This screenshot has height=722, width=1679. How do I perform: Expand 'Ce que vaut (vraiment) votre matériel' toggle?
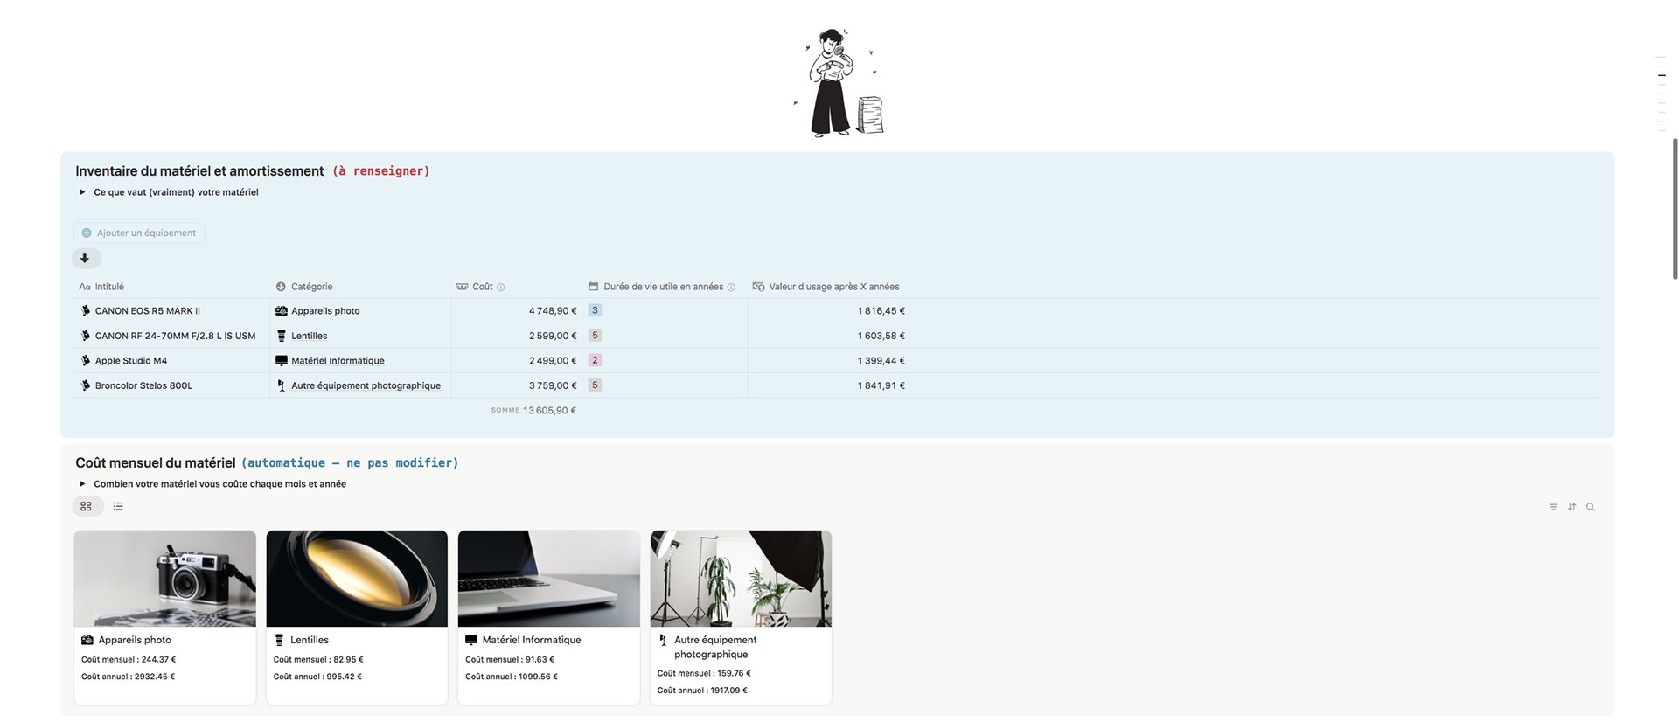(82, 192)
